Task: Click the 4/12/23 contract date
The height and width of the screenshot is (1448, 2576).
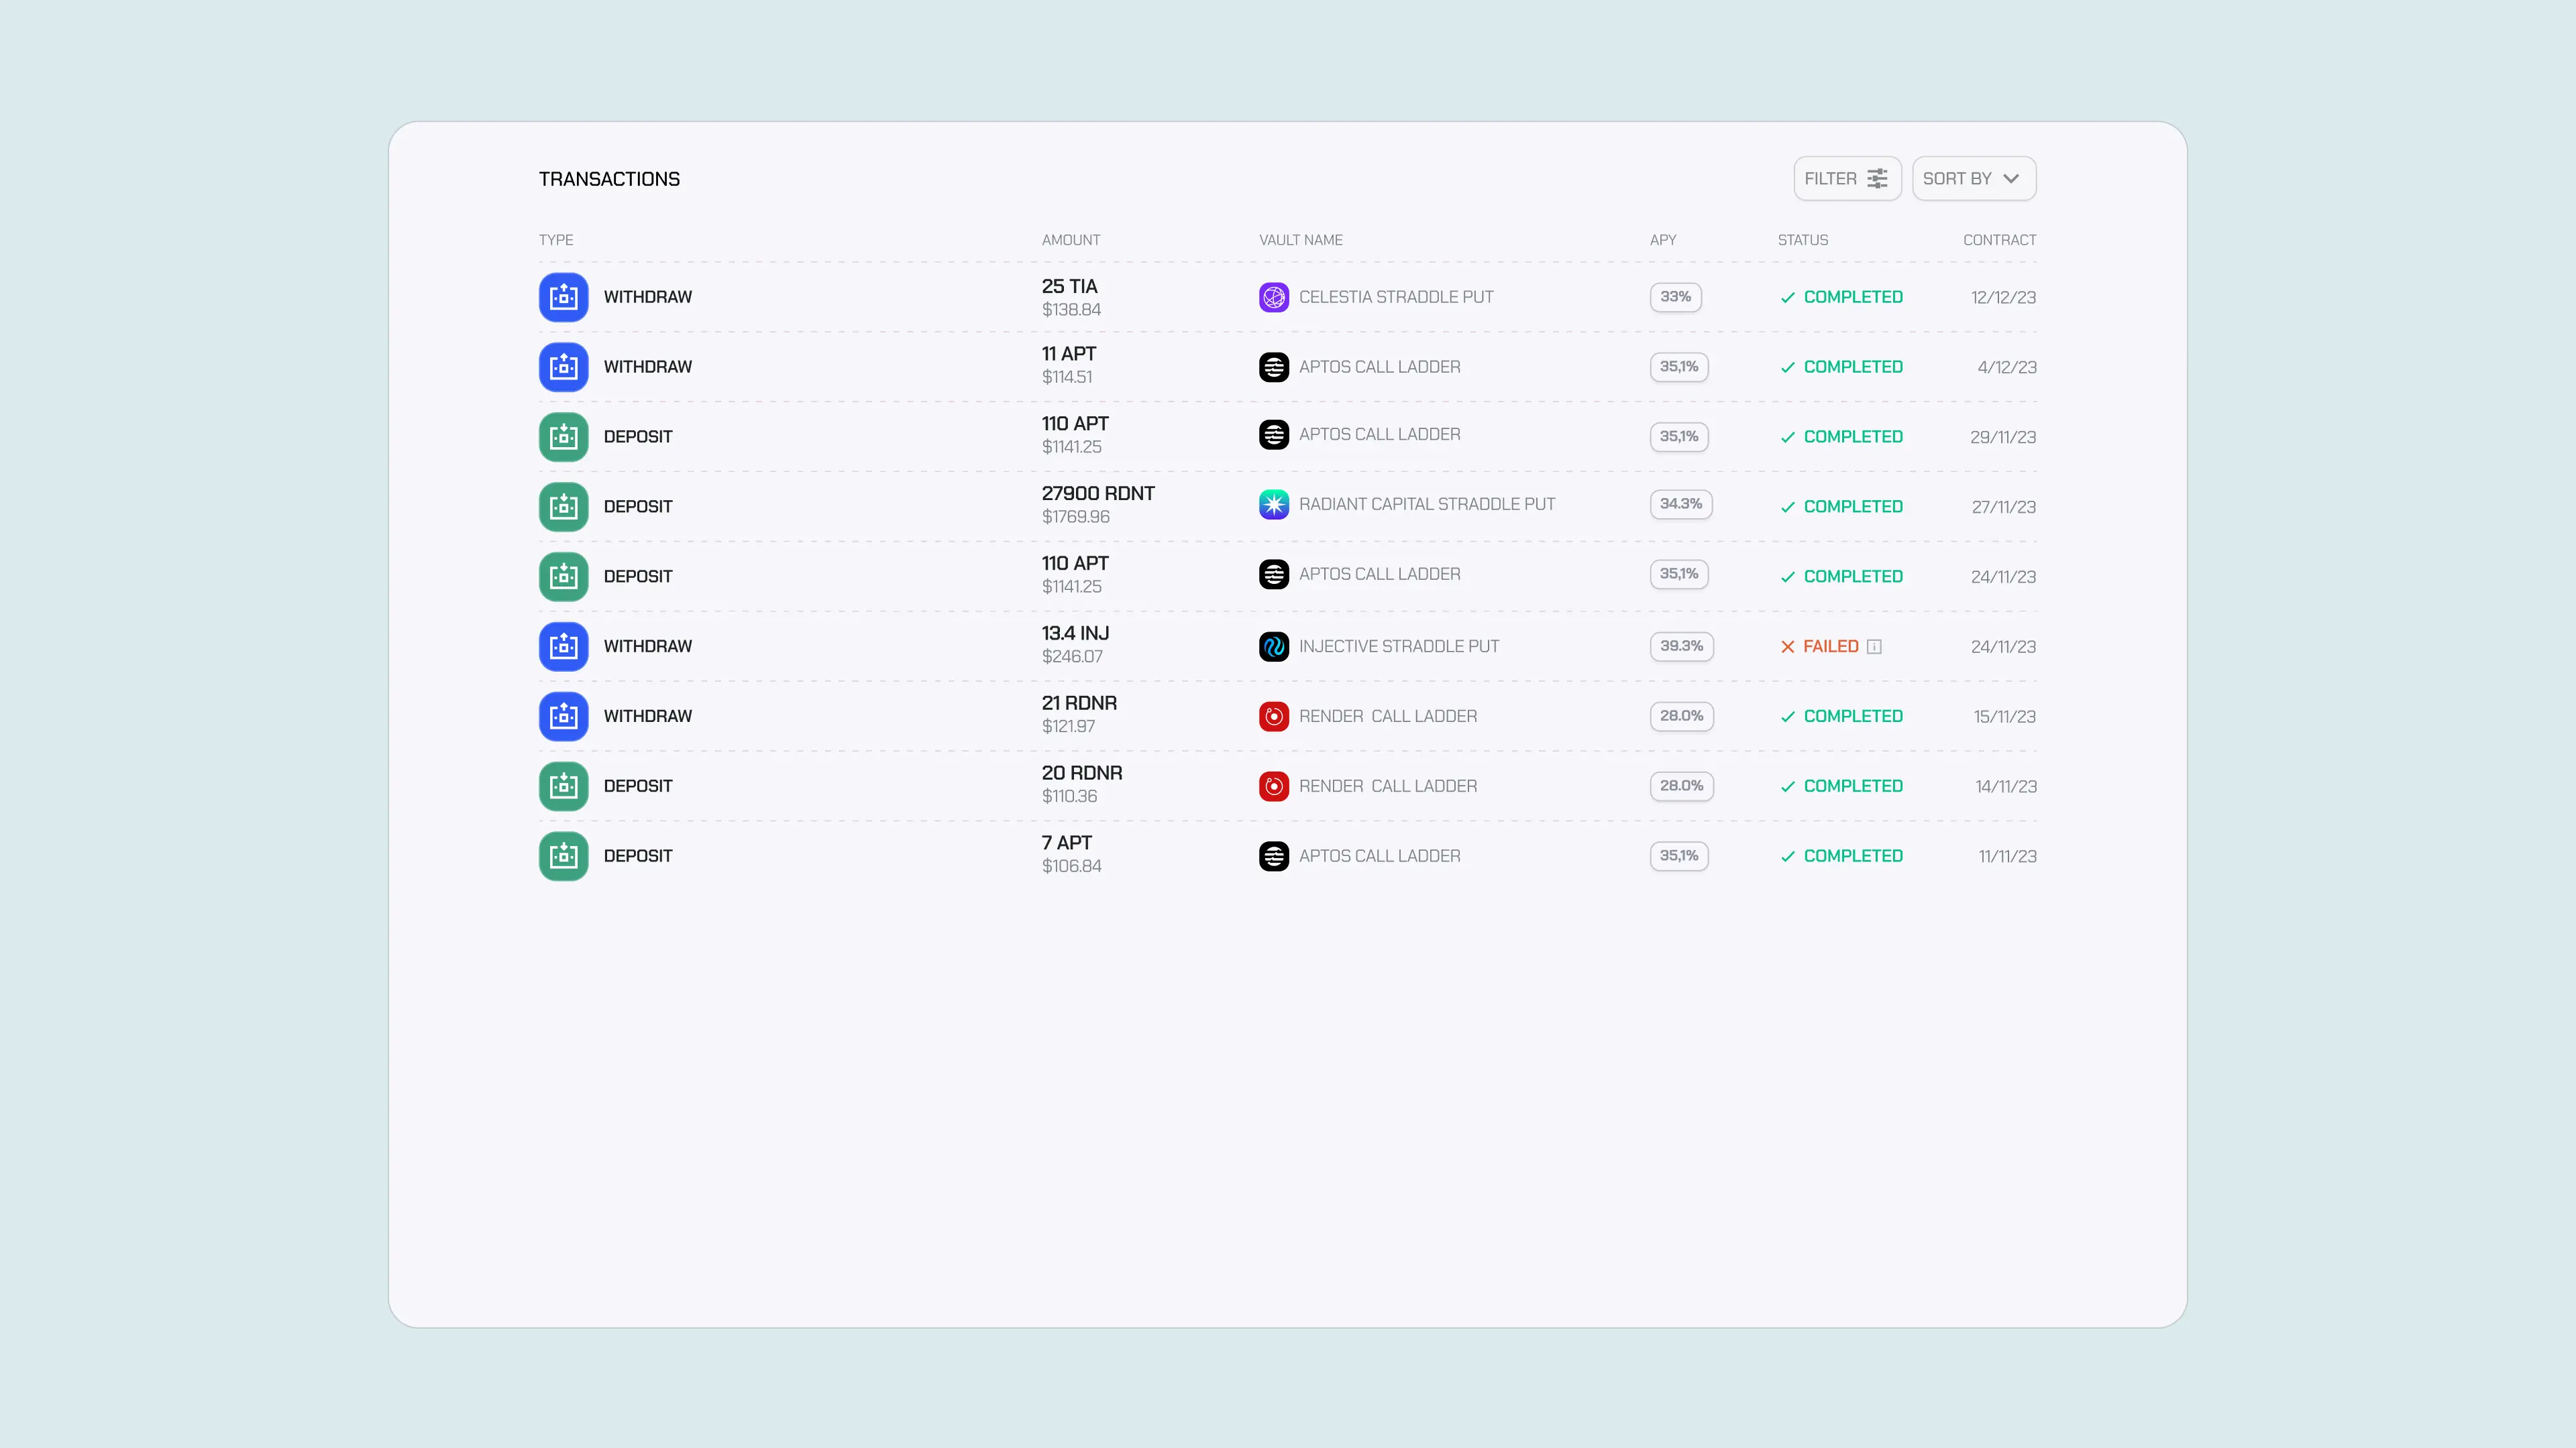Action: pyautogui.click(x=2007, y=368)
